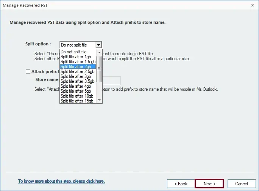Select 'Split file after 3.5gb' entry
259x191 pixels.
(78, 81)
